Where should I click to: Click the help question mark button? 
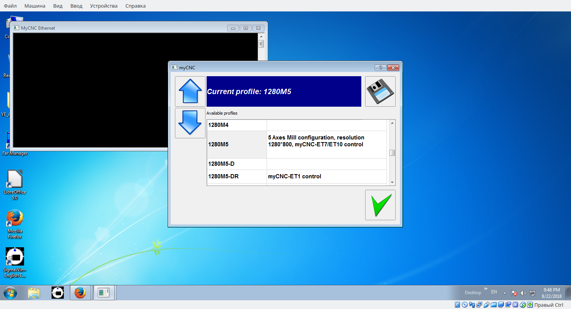tap(380, 68)
